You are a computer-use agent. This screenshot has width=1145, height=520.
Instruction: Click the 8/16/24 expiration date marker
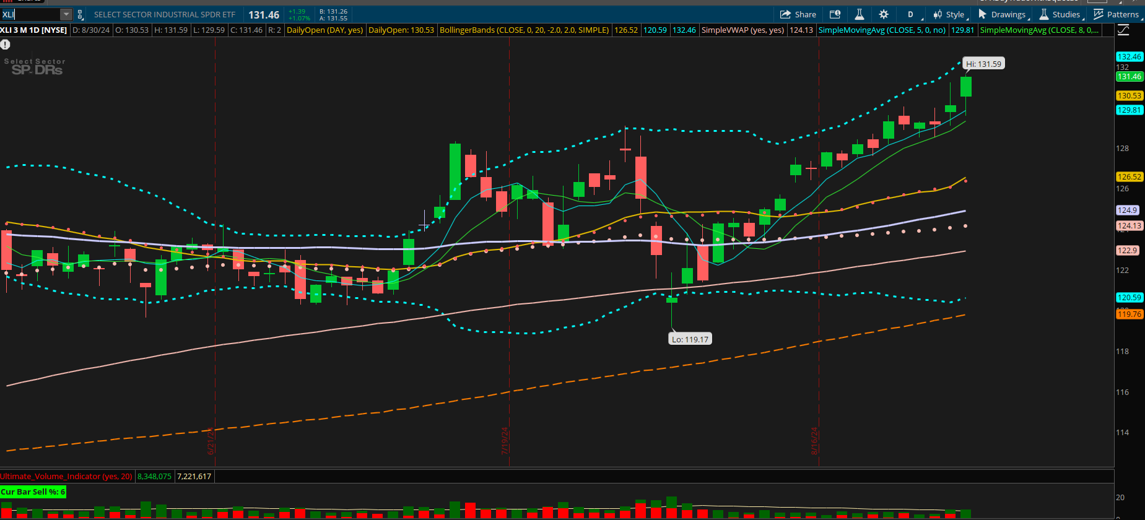pos(815,441)
